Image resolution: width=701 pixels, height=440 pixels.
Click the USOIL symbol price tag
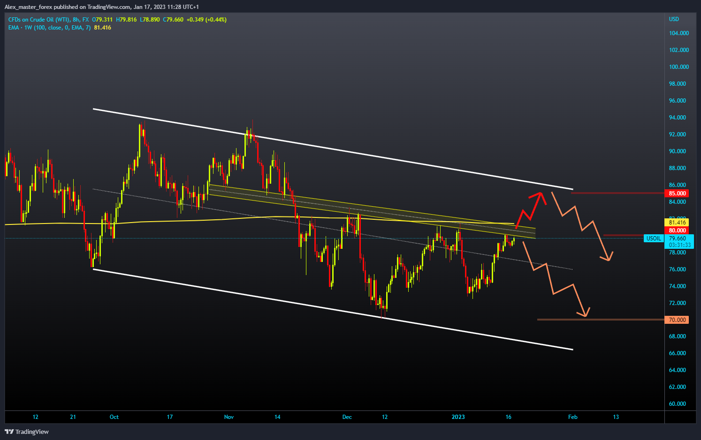(x=654, y=239)
